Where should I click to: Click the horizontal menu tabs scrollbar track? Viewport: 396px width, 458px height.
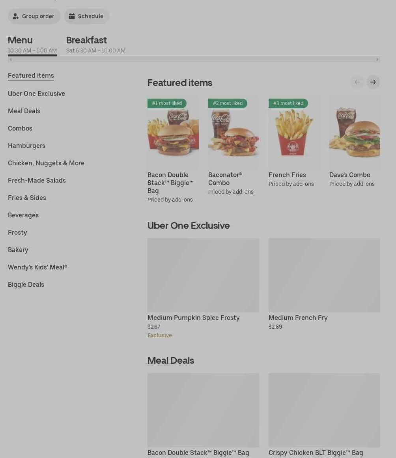[x=194, y=60]
